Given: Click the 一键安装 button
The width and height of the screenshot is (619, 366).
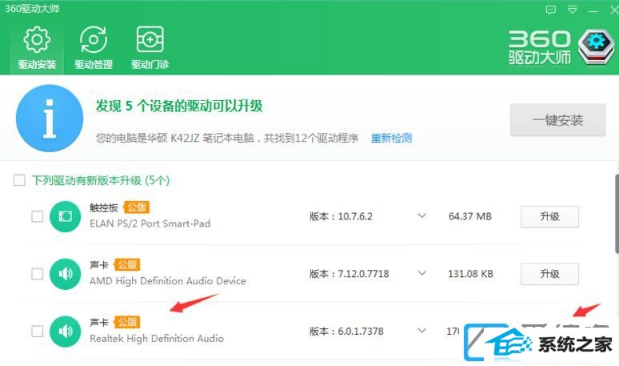Looking at the screenshot, I should click(557, 120).
